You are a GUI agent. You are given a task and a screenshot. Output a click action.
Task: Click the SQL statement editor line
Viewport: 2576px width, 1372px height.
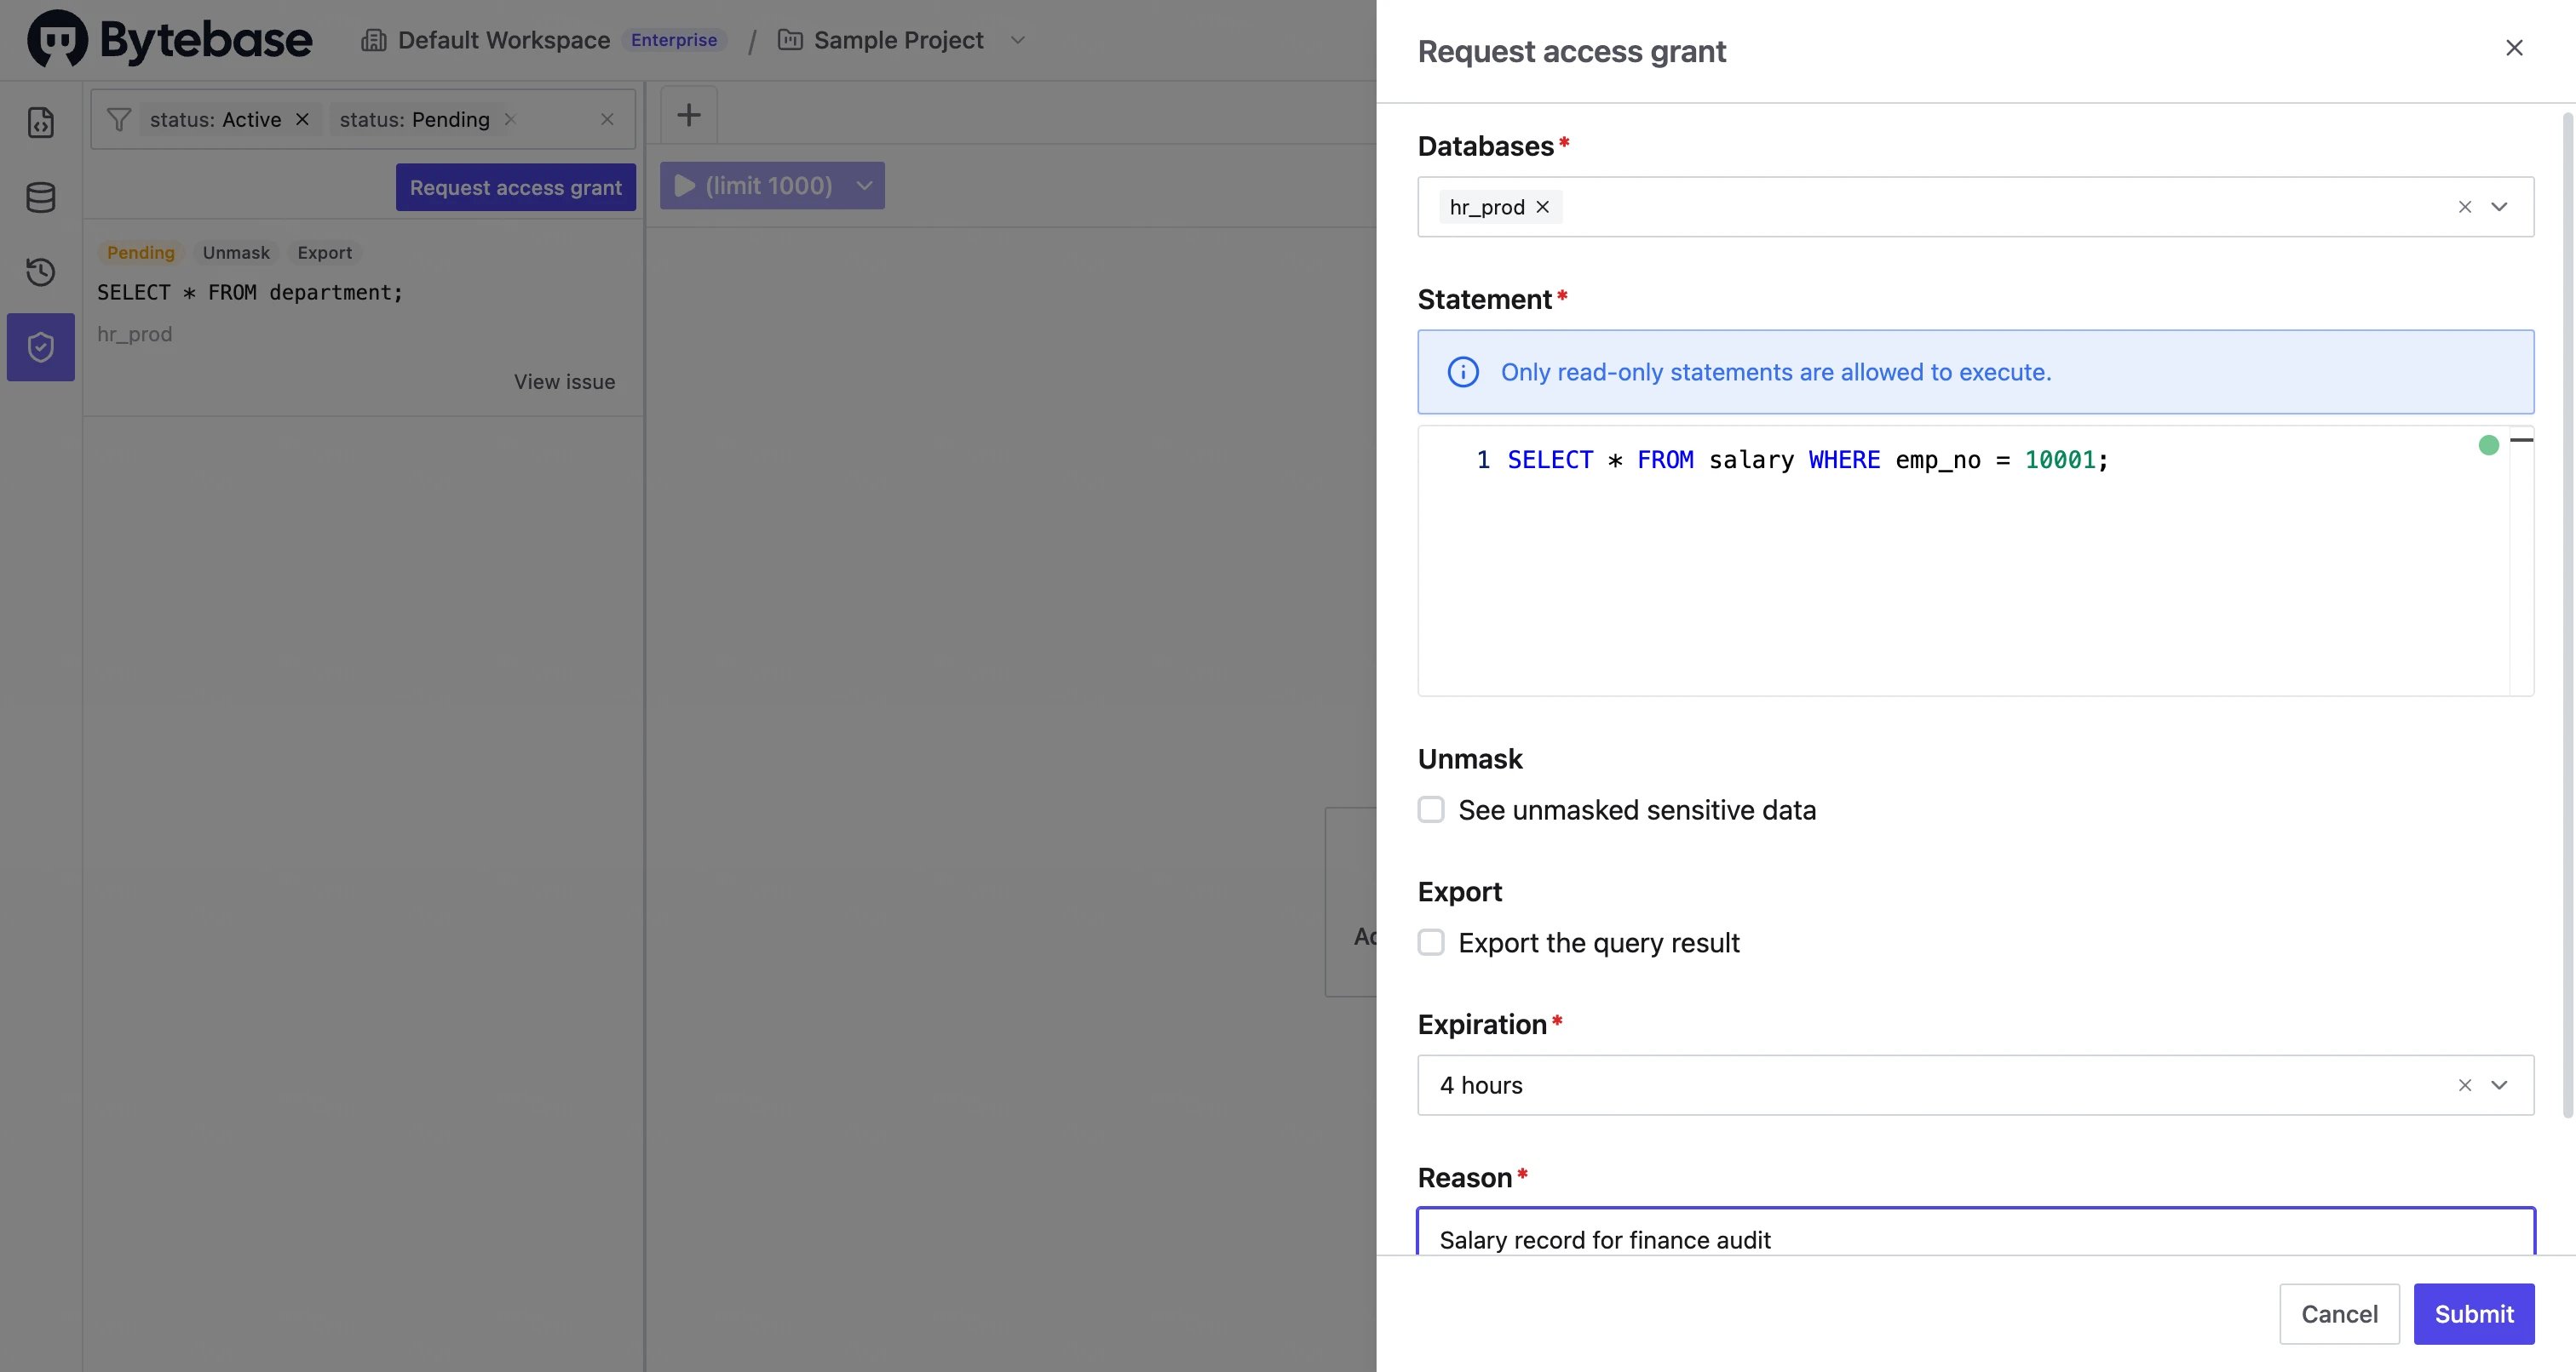coord(1808,460)
